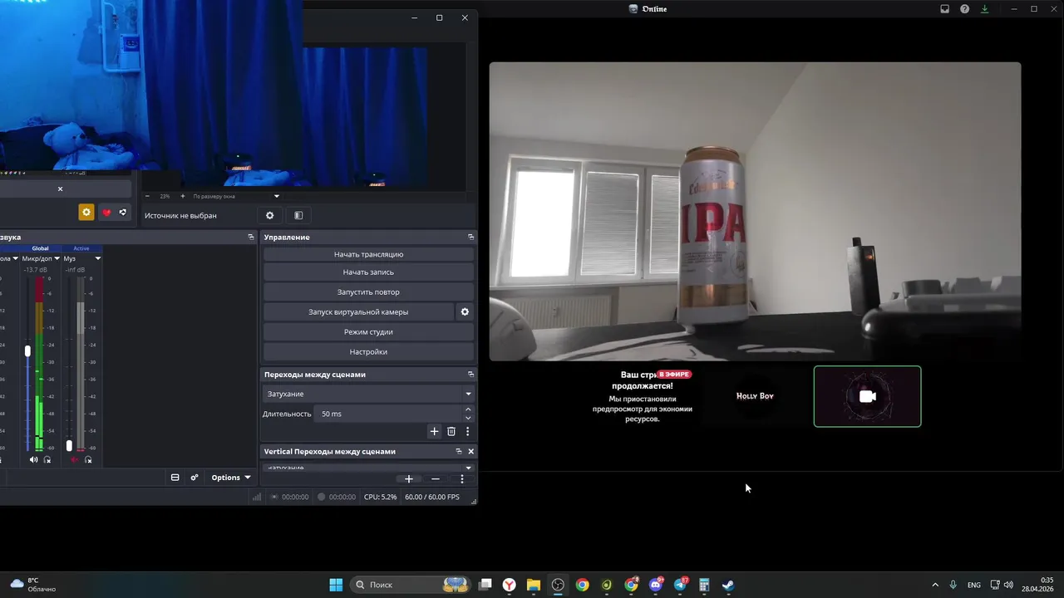Screen dimensions: 1064x598
Task: Open Микр/доп channel dropdown arrow
Action: pos(57,258)
